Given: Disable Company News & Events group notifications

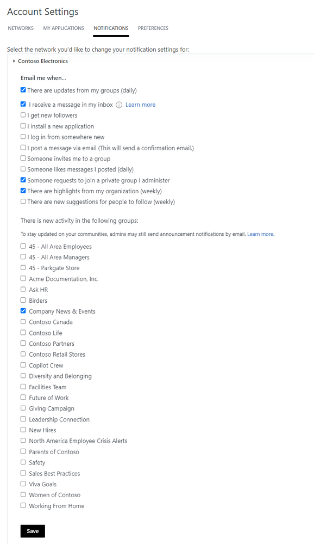Looking at the screenshot, I should click(x=23, y=311).
